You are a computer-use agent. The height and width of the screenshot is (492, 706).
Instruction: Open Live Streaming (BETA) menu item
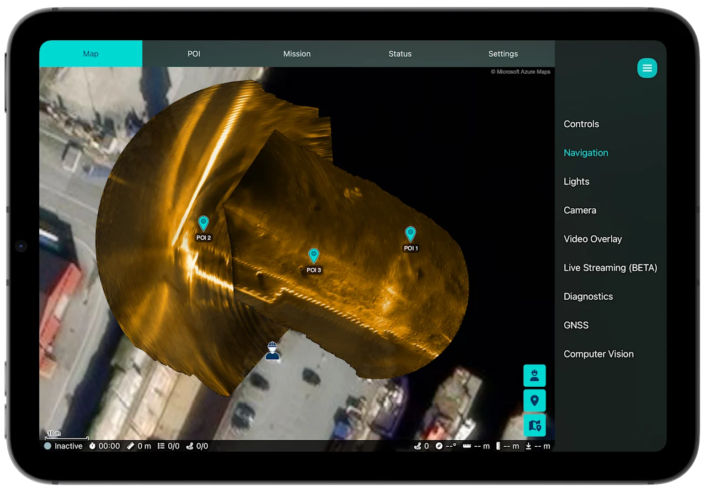tap(611, 268)
